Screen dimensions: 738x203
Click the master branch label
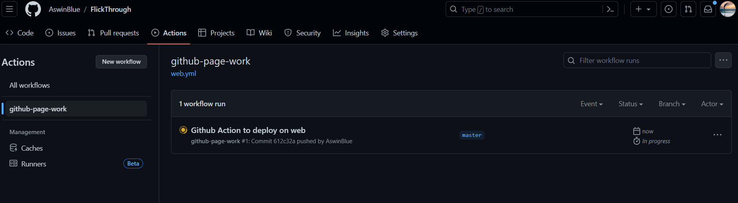tap(472, 135)
